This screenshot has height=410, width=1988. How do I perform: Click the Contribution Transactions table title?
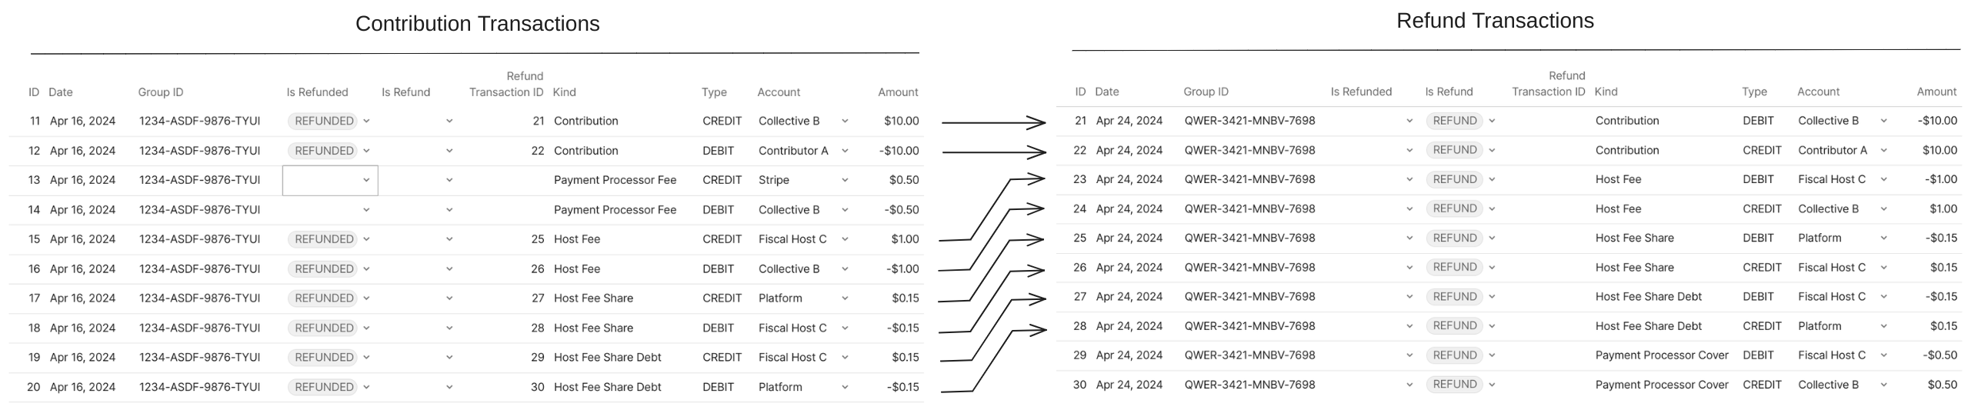(x=477, y=24)
